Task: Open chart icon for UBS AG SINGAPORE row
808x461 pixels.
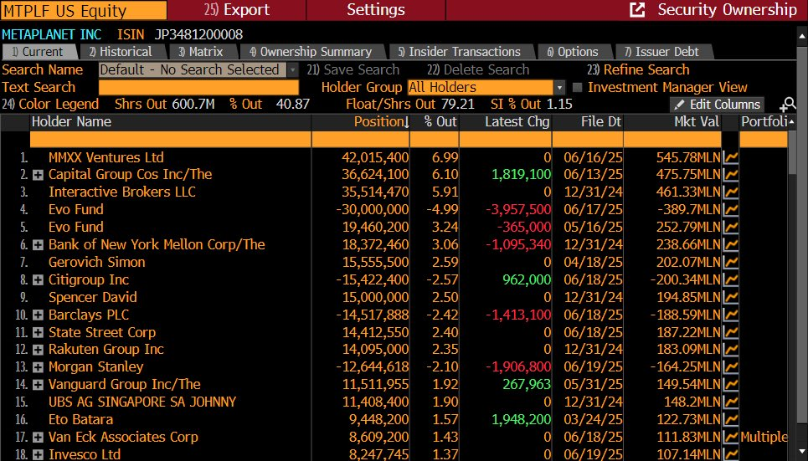Action: pos(730,402)
